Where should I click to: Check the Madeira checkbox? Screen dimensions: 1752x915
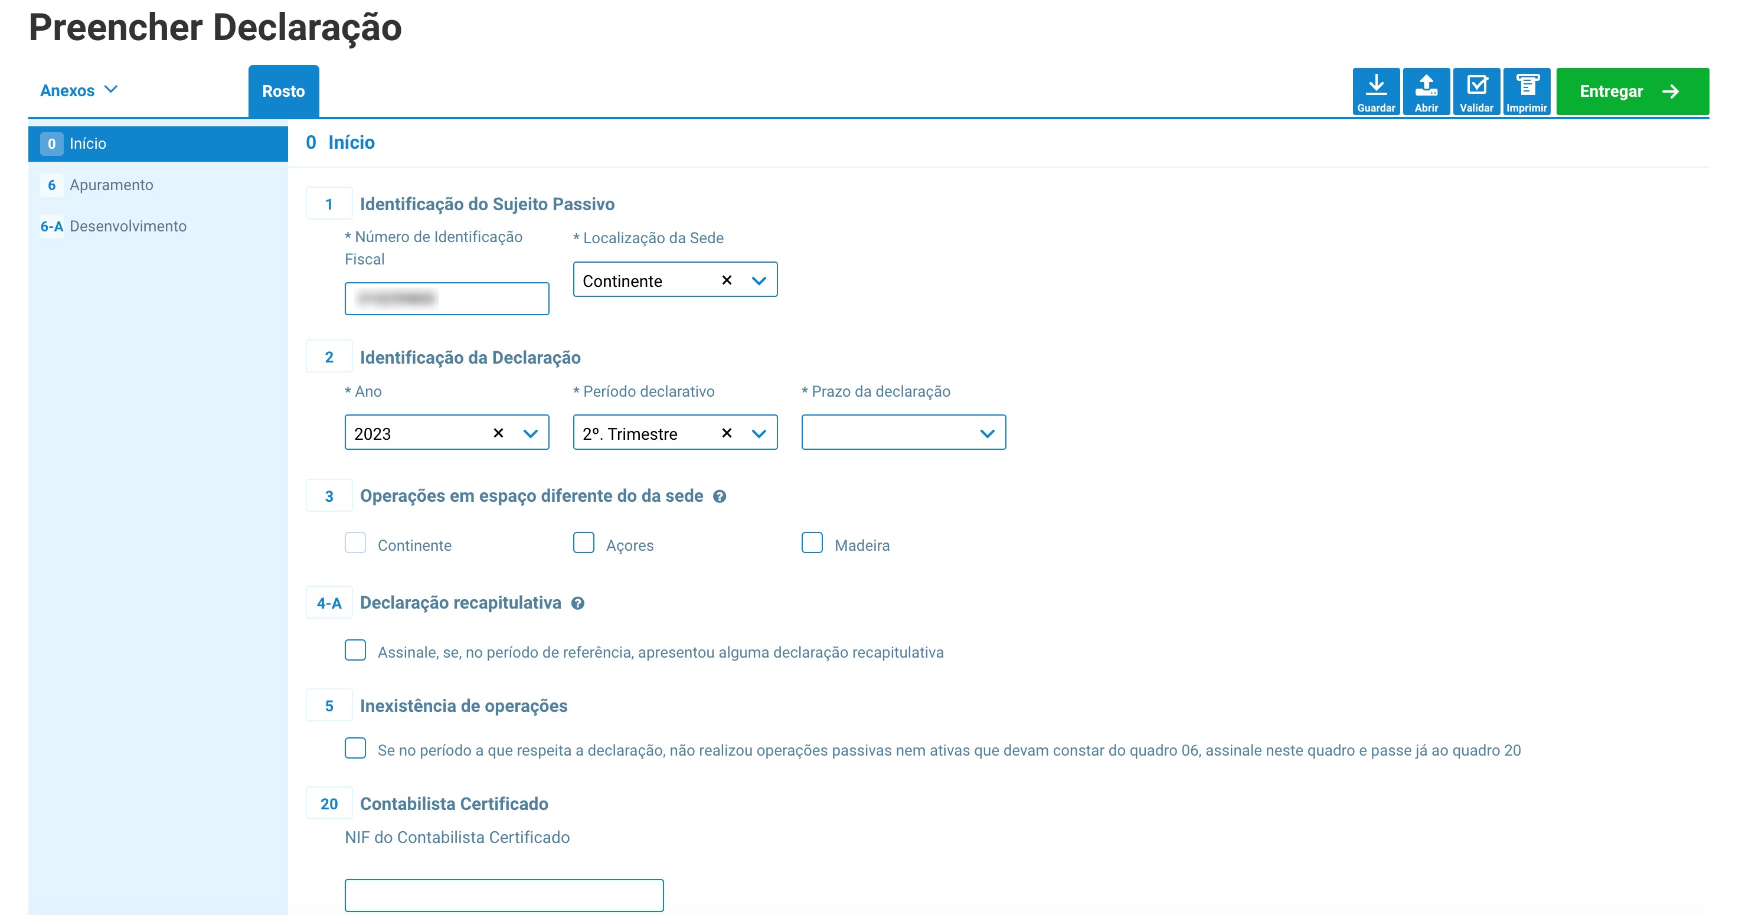pos(812,543)
